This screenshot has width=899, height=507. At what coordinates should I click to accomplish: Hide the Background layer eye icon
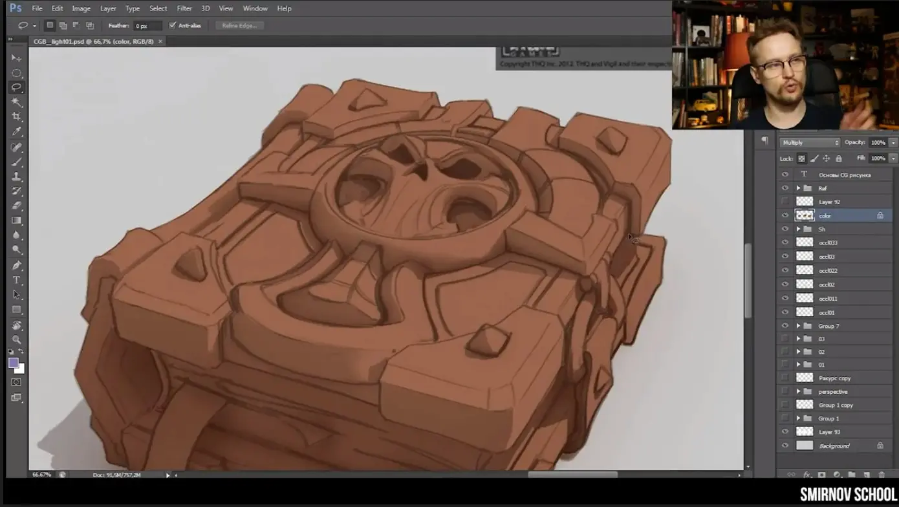785,446
